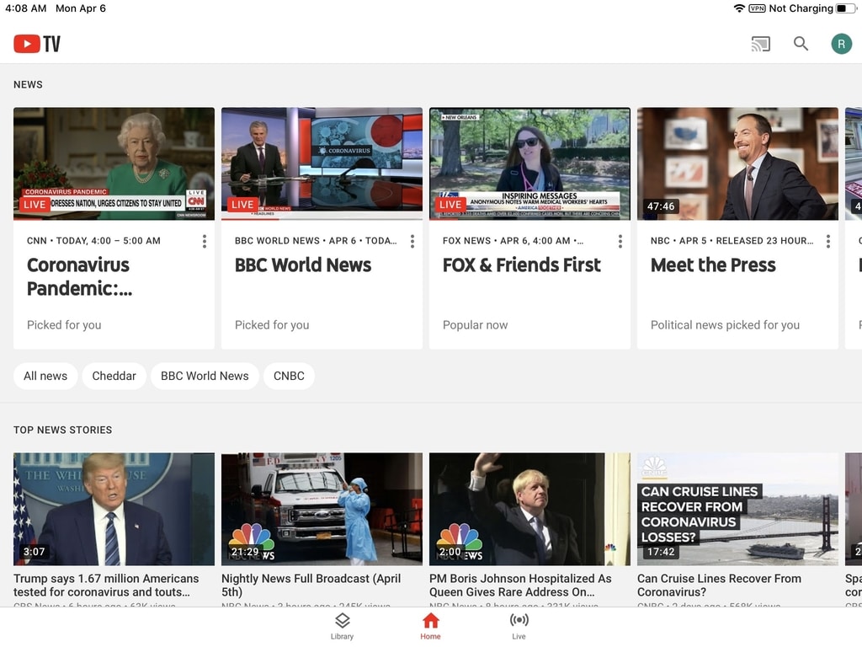The width and height of the screenshot is (862, 647).
Task: Open more options for CNN Coronavirus Pandemic
Action: click(x=205, y=242)
